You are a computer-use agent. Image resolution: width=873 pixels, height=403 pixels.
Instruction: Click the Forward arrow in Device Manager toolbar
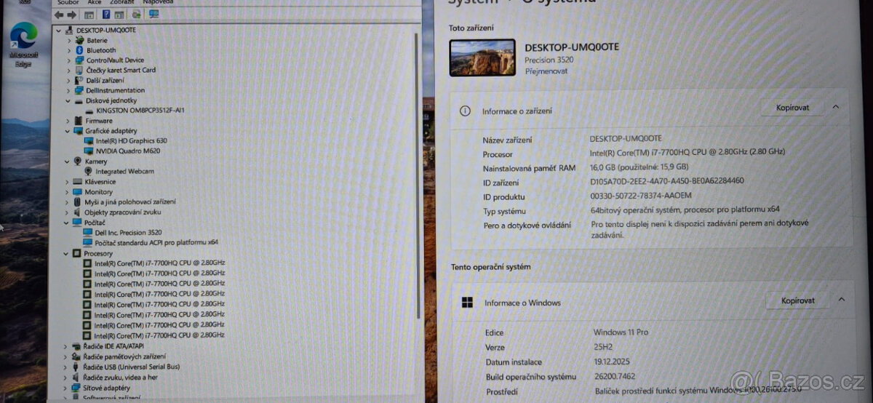71,15
